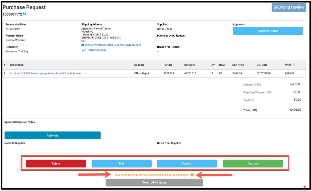This screenshot has height=191, width=311.
Task: Click the orange warning icon about changes
Action: (x=192, y=175)
